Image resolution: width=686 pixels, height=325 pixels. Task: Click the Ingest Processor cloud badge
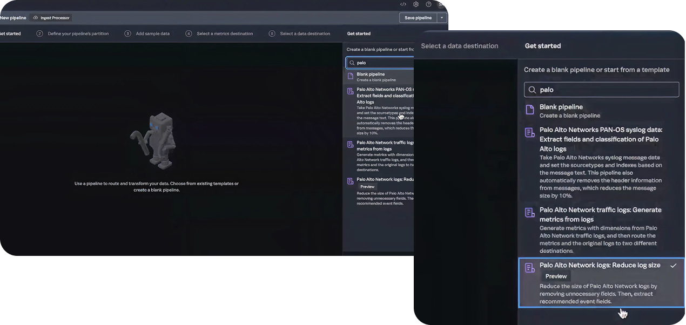coord(51,18)
